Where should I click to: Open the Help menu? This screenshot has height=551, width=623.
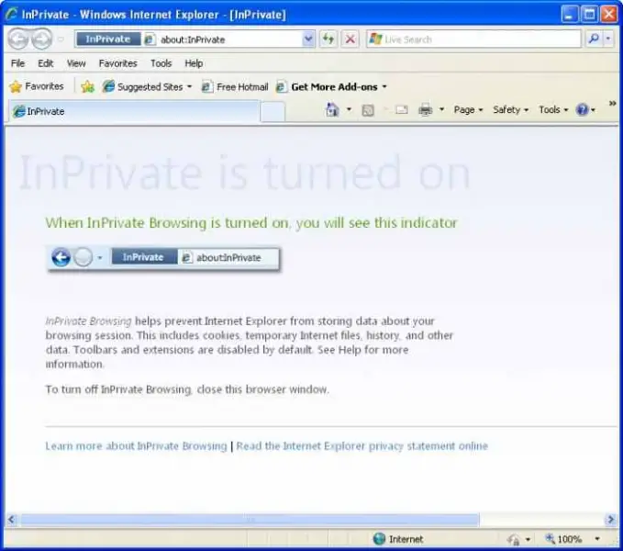[x=194, y=63]
